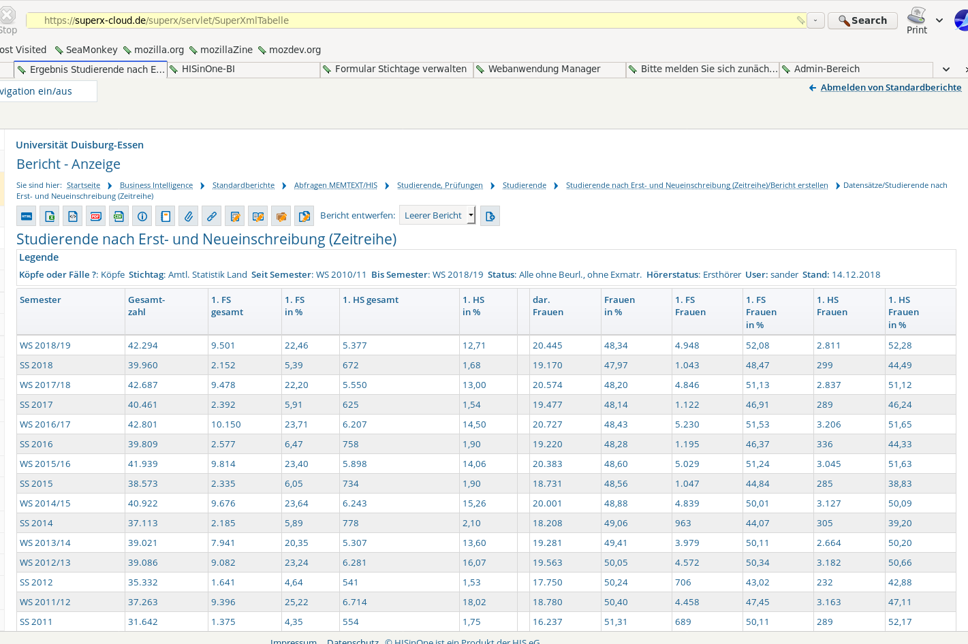Open the notebook glossary icon
This screenshot has height=644, width=968.
[x=166, y=216]
